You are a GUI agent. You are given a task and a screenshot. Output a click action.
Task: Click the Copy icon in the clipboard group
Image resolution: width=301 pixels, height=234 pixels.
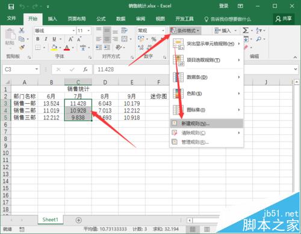tap(22, 39)
